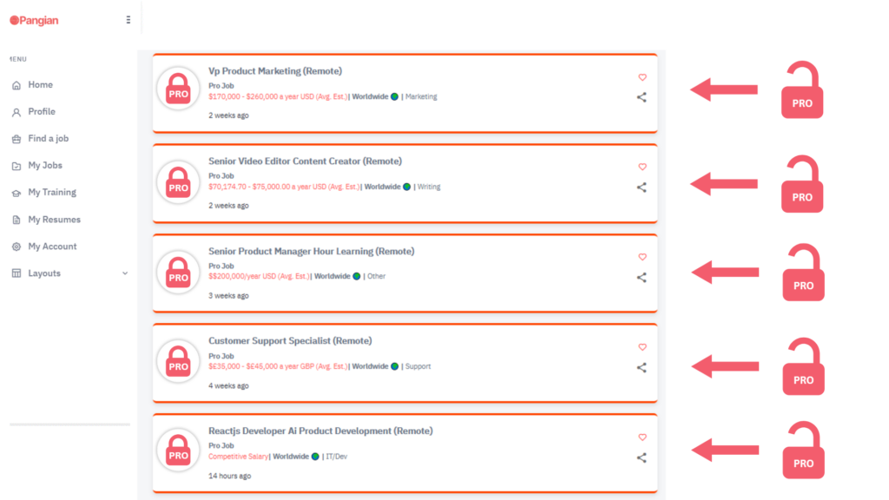Click the $170,000 - $260,000 salary text
Screen dimensions: 889x500
(278, 96)
